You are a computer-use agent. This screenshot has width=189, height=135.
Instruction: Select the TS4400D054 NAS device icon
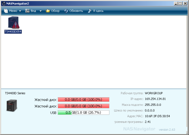pos(14,22)
